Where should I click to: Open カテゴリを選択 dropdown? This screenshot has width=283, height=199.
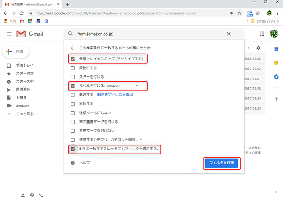[x=126, y=140]
